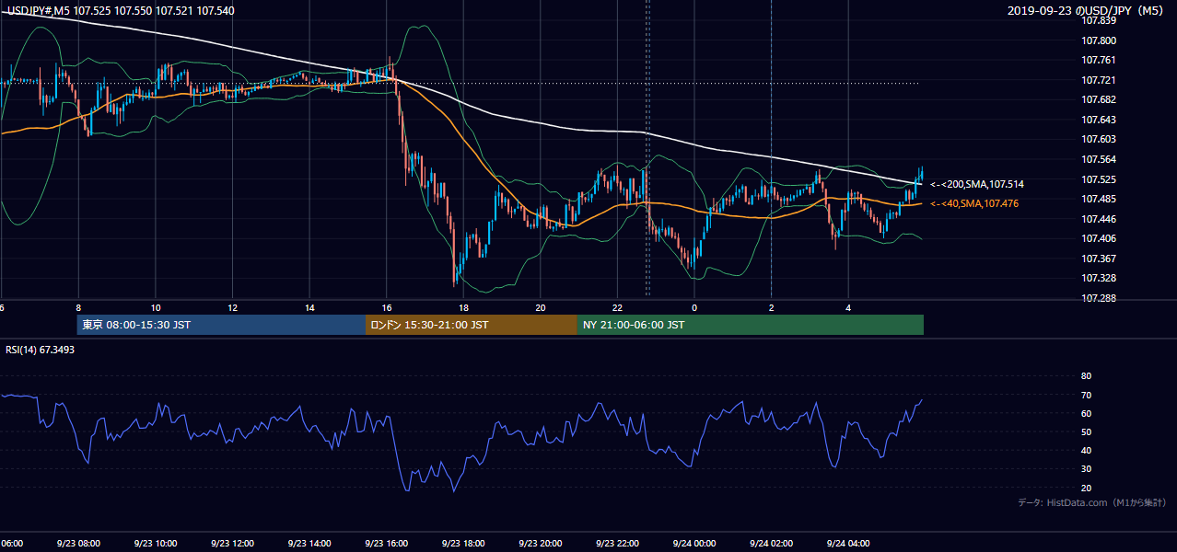
Task: Click the 9/23 12:00 time axis label
Action: coord(232,544)
